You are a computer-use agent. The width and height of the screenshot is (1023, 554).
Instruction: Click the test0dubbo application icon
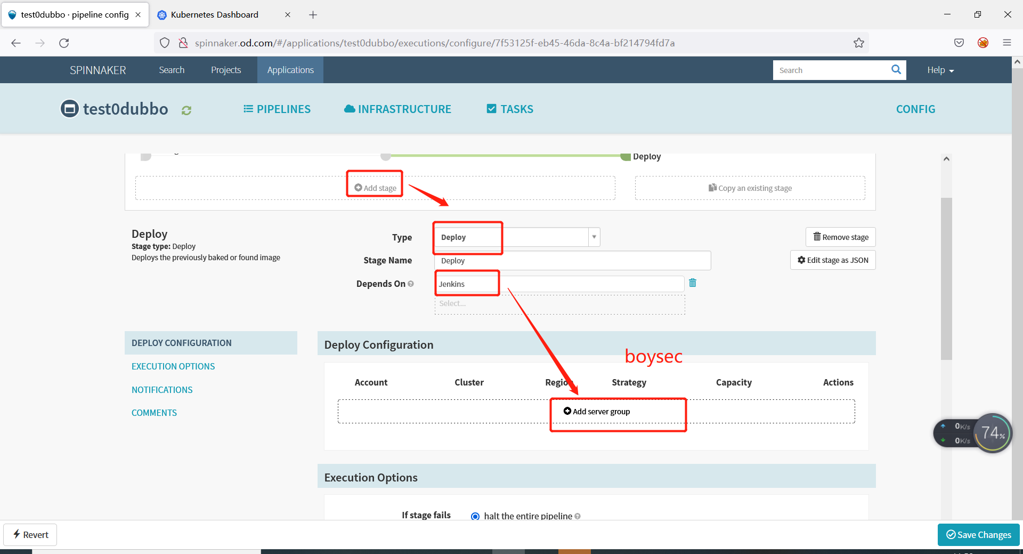[x=70, y=109]
